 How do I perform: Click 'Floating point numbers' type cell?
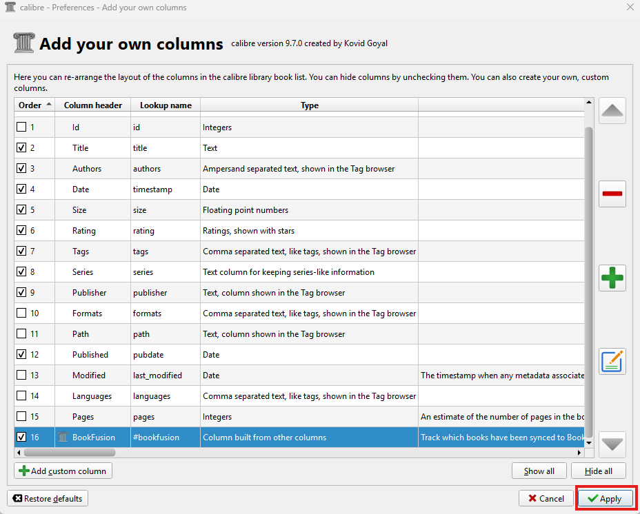tap(310, 210)
